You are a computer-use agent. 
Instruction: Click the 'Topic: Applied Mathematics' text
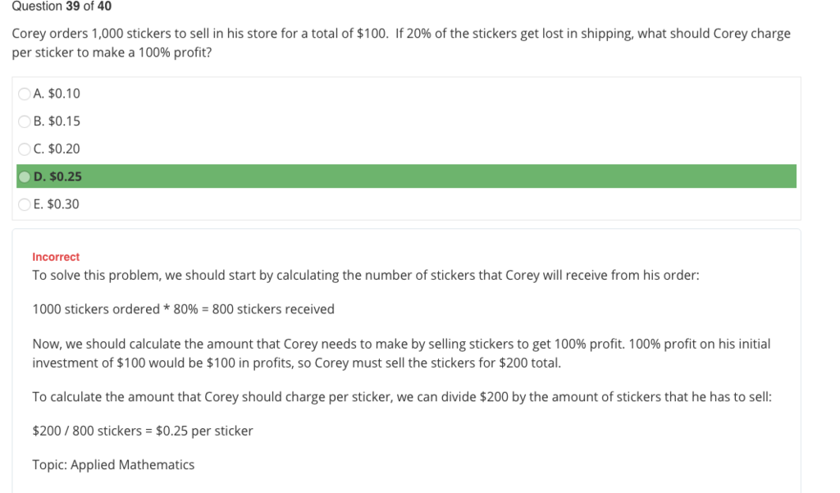(113, 465)
